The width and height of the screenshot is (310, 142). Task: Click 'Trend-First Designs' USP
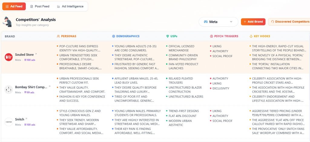(184, 111)
